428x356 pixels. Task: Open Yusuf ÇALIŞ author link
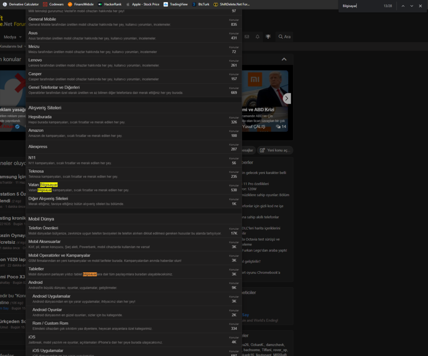253,127
